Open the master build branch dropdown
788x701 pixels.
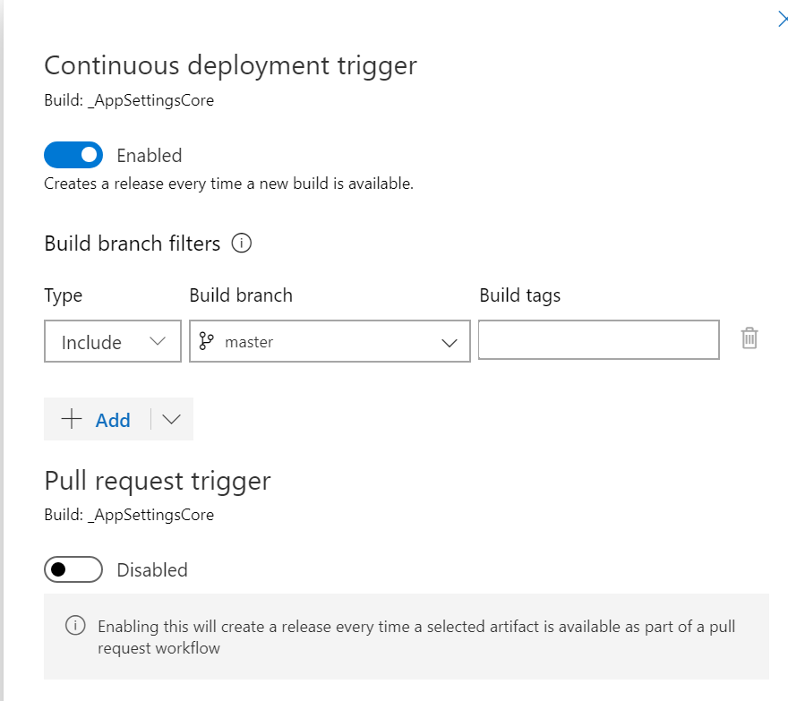coord(330,342)
